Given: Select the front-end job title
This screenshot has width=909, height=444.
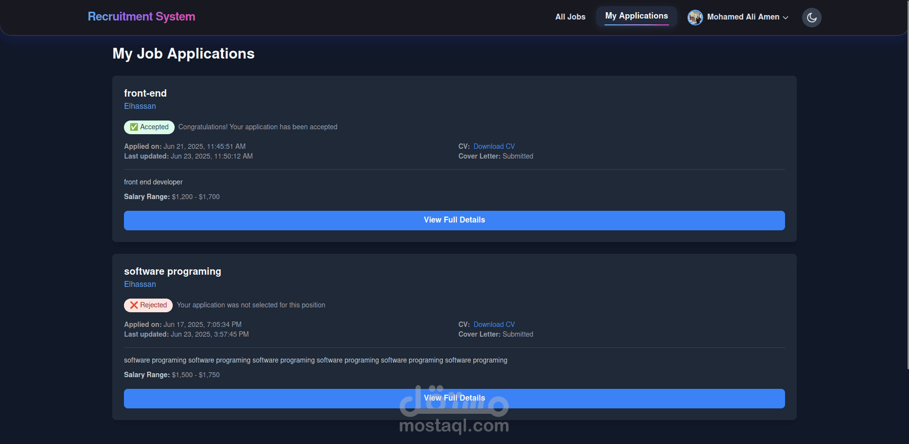Looking at the screenshot, I should point(145,93).
